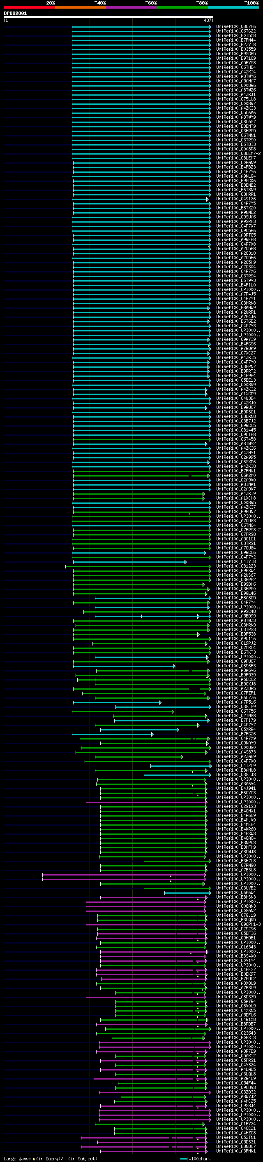Open hit UniRef100_B0I558

[x=236, y=36]
